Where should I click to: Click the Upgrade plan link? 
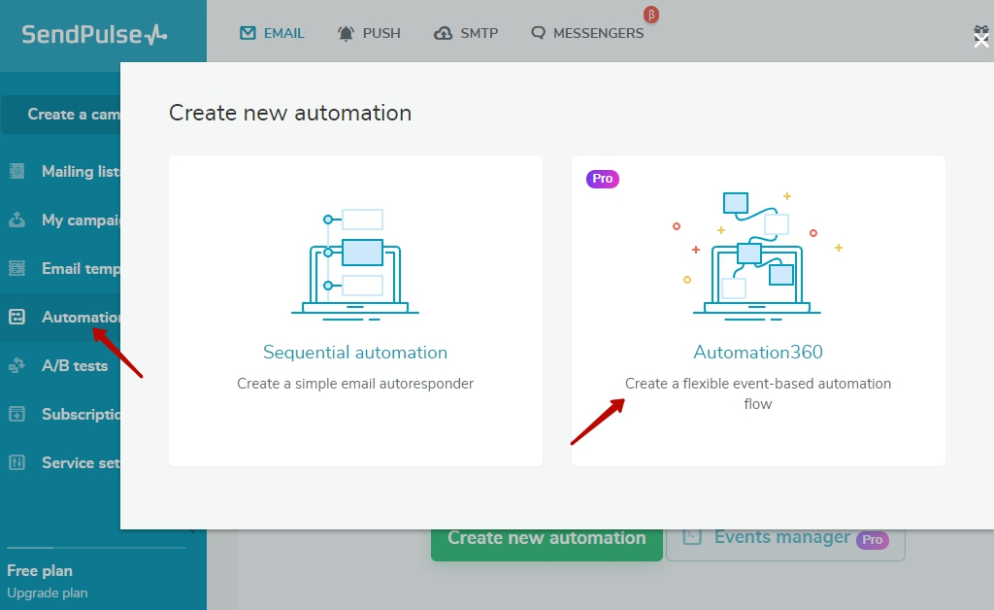pyautogui.click(x=48, y=593)
